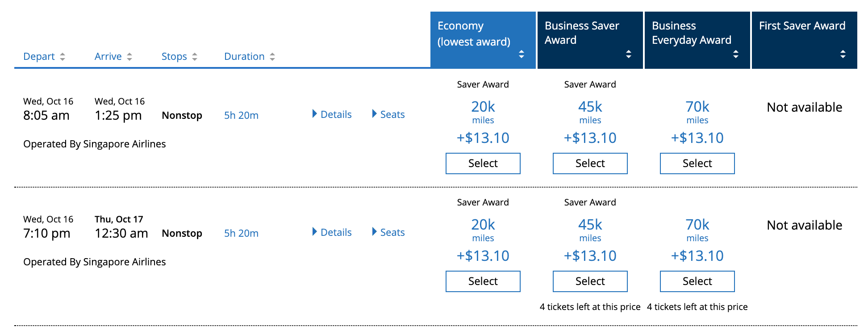Sort Business Saver Award column arrows
868x335 pixels.
click(629, 54)
